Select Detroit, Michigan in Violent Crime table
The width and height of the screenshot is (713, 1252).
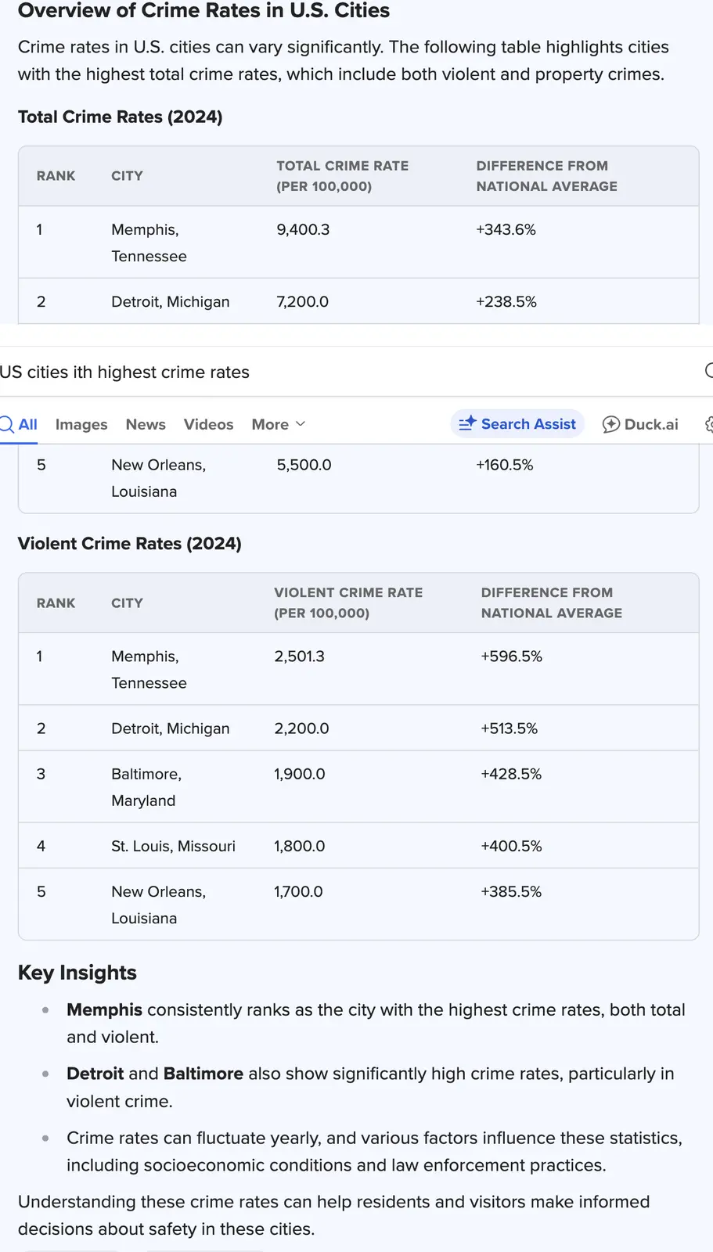pyautogui.click(x=170, y=729)
